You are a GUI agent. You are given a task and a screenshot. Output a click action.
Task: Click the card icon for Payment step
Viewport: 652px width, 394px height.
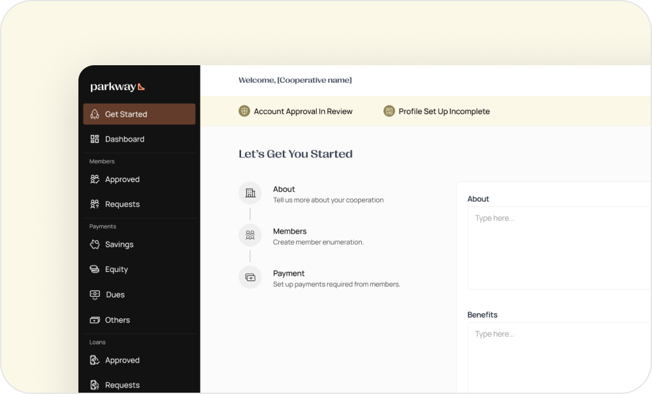(250, 277)
